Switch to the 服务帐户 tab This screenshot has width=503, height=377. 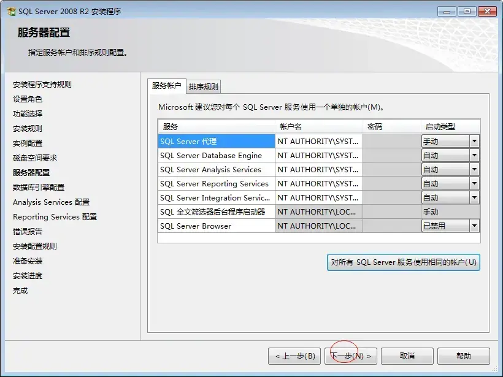(166, 86)
